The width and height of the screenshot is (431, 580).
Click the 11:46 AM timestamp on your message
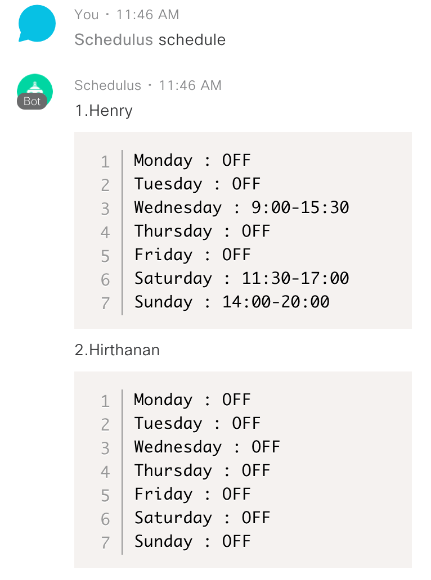[x=147, y=15]
